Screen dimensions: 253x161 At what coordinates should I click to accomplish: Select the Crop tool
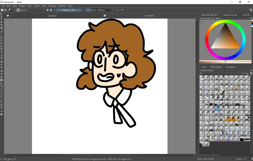point(2,68)
